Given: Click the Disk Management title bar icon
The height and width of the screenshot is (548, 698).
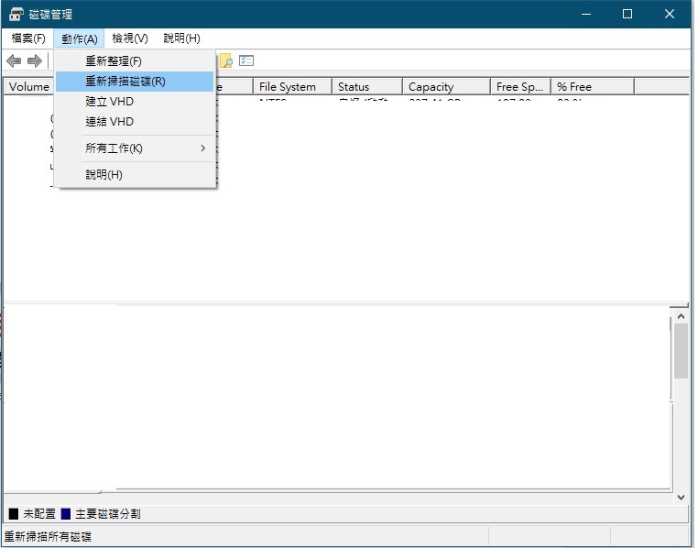Looking at the screenshot, I should click(16, 15).
